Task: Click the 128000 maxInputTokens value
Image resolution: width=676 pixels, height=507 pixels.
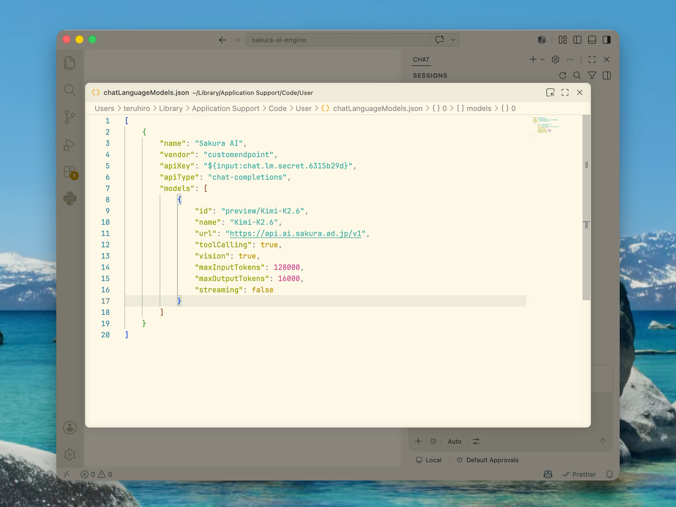Action: click(287, 267)
